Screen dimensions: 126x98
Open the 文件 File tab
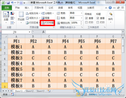[7, 8]
